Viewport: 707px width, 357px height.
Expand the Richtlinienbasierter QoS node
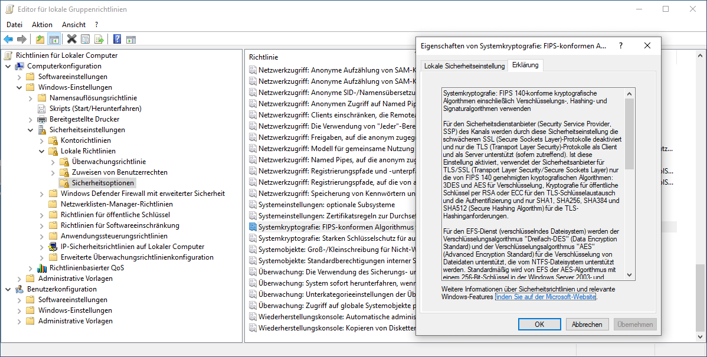[30, 268]
